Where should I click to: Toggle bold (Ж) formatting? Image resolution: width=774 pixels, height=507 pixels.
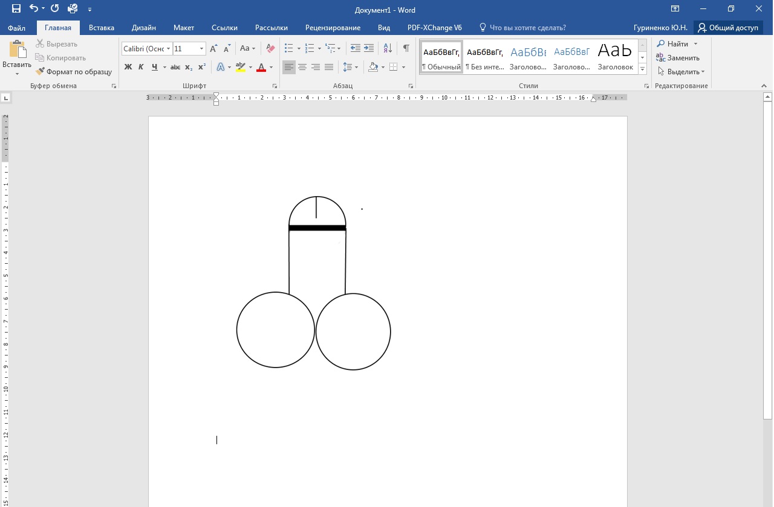pos(128,67)
